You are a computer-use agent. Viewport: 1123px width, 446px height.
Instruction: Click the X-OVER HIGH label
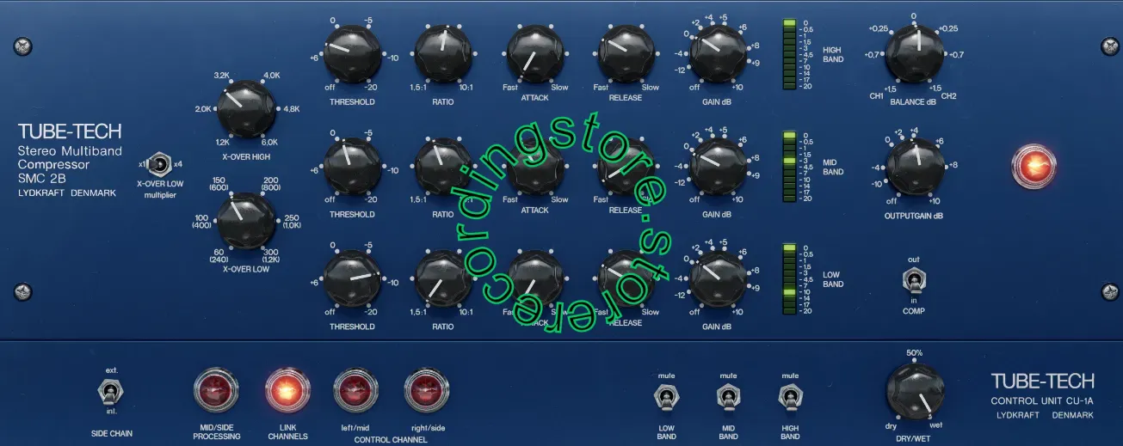(x=246, y=157)
